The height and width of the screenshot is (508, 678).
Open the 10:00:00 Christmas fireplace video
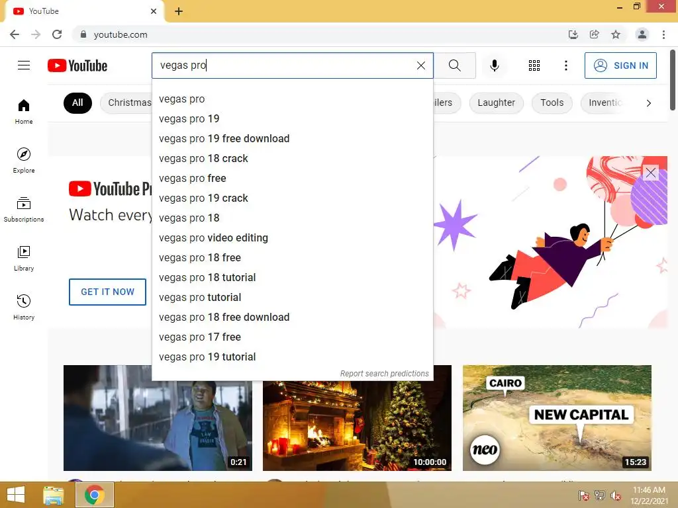point(357,425)
